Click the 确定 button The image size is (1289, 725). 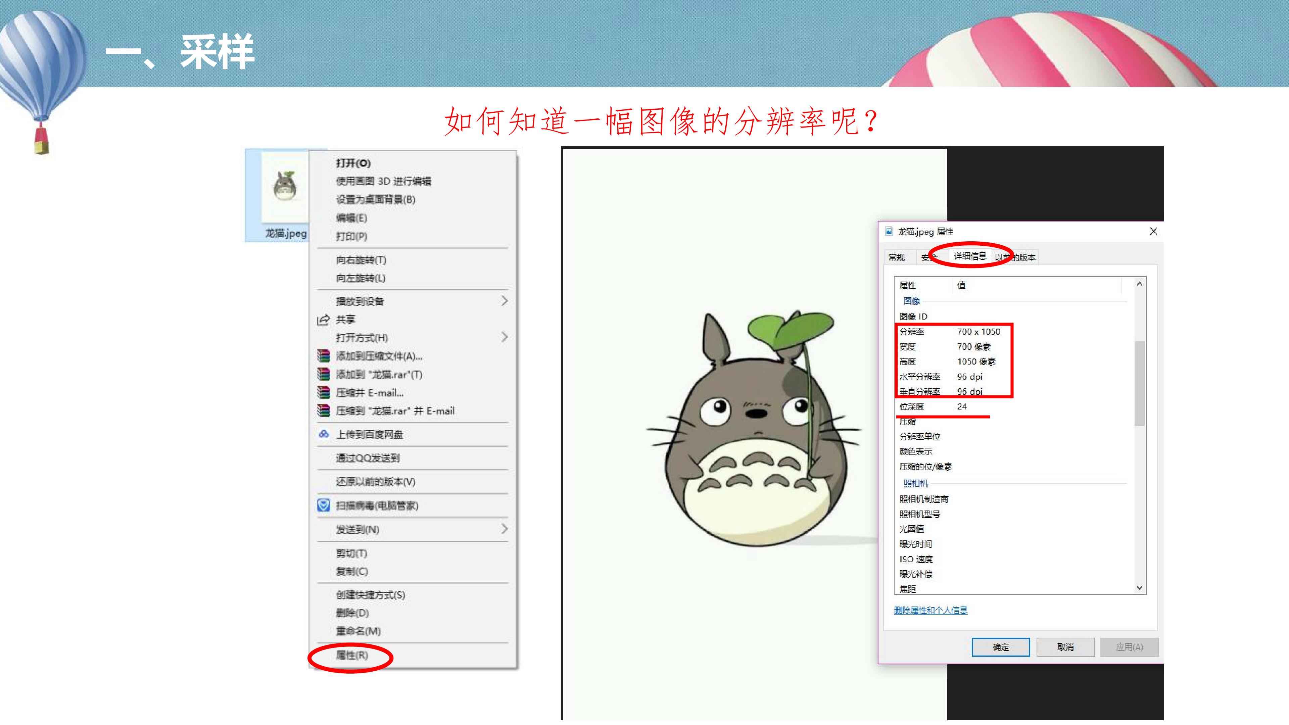click(x=1001, y=647)
